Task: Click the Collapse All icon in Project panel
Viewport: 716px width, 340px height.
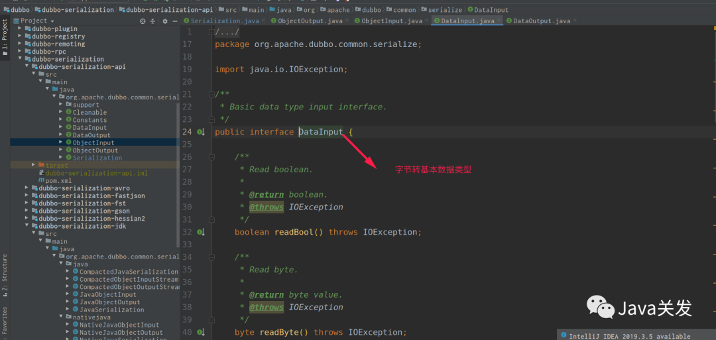Action: 153,21
